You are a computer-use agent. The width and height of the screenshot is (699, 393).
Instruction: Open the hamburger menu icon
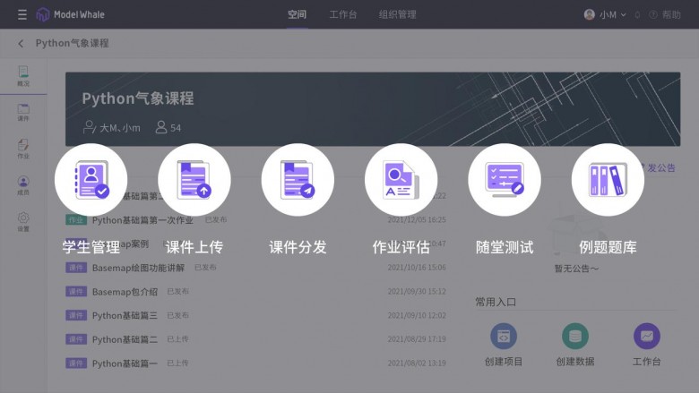click(22, 14)
